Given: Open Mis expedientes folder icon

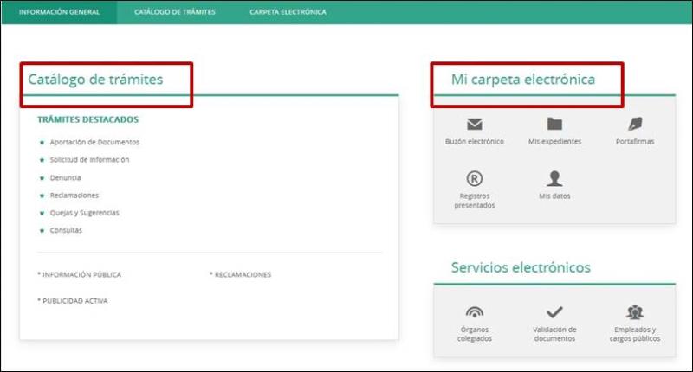Looking at the screenshot, I should [554, 125].
